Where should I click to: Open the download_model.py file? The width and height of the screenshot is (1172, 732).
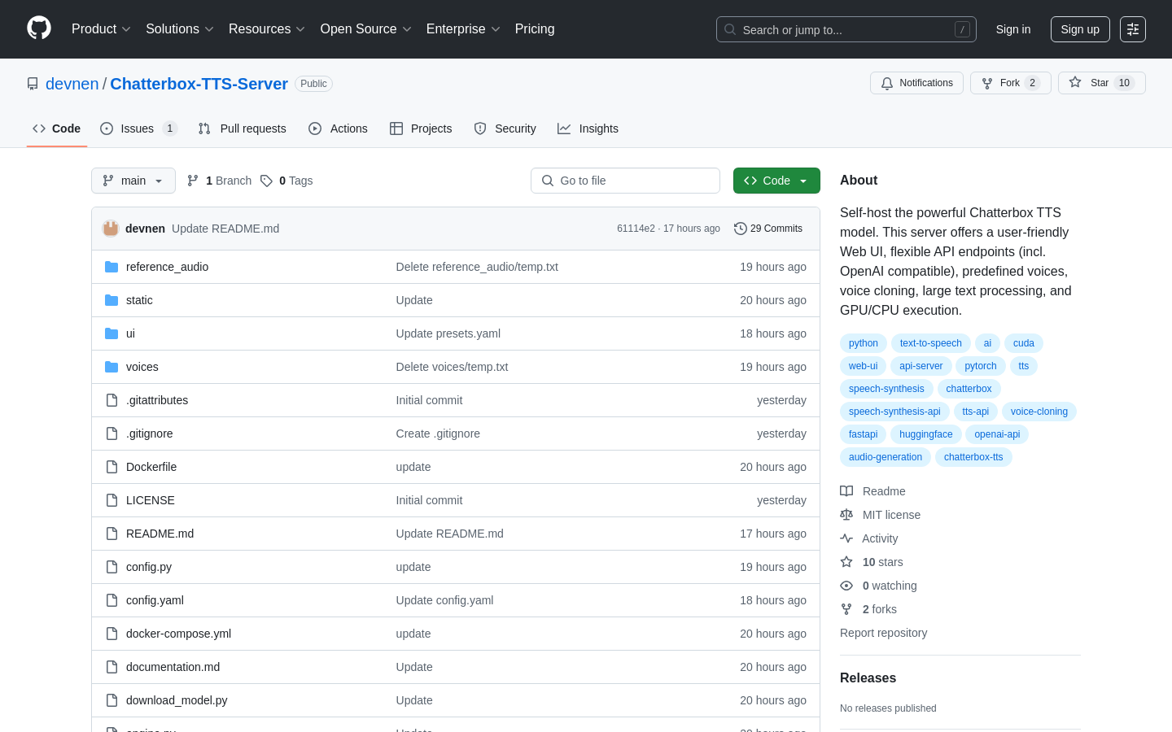(177, 700)
